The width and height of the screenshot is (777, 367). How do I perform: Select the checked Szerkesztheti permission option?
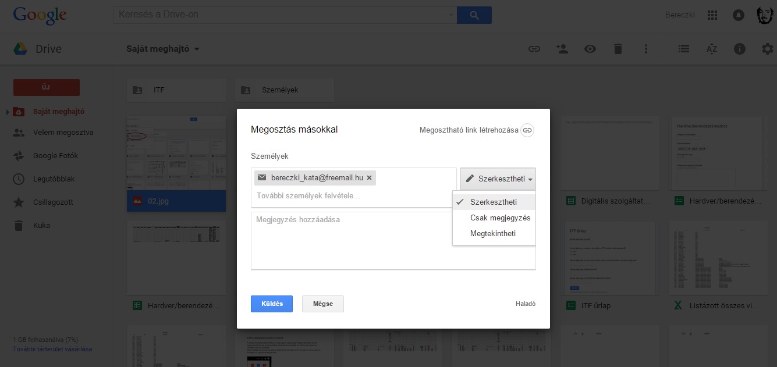[493, 202]
